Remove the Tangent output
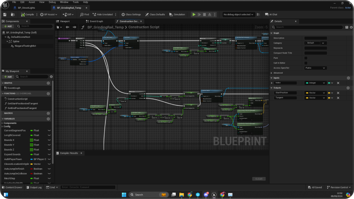The width and height of the screenshot is (354, 199). 338,98
